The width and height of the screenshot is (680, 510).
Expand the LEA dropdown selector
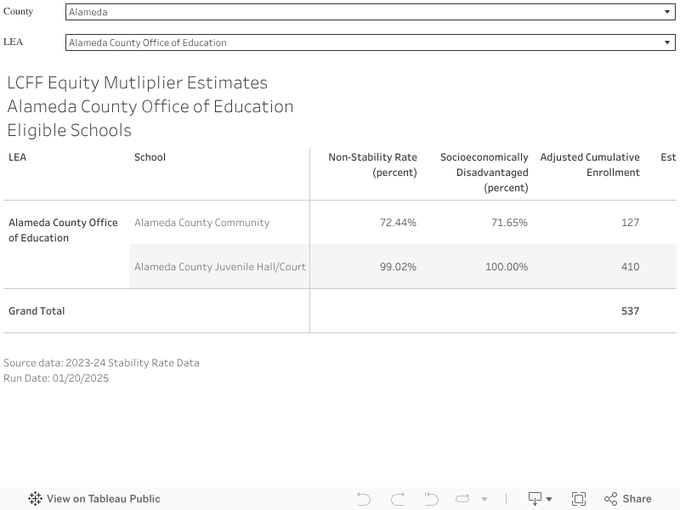click(370, 42)
